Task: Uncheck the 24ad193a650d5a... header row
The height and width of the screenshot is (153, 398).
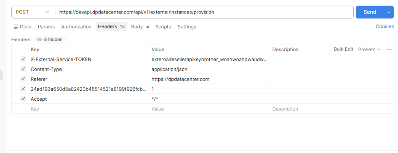Action: (x=23, y=89)
